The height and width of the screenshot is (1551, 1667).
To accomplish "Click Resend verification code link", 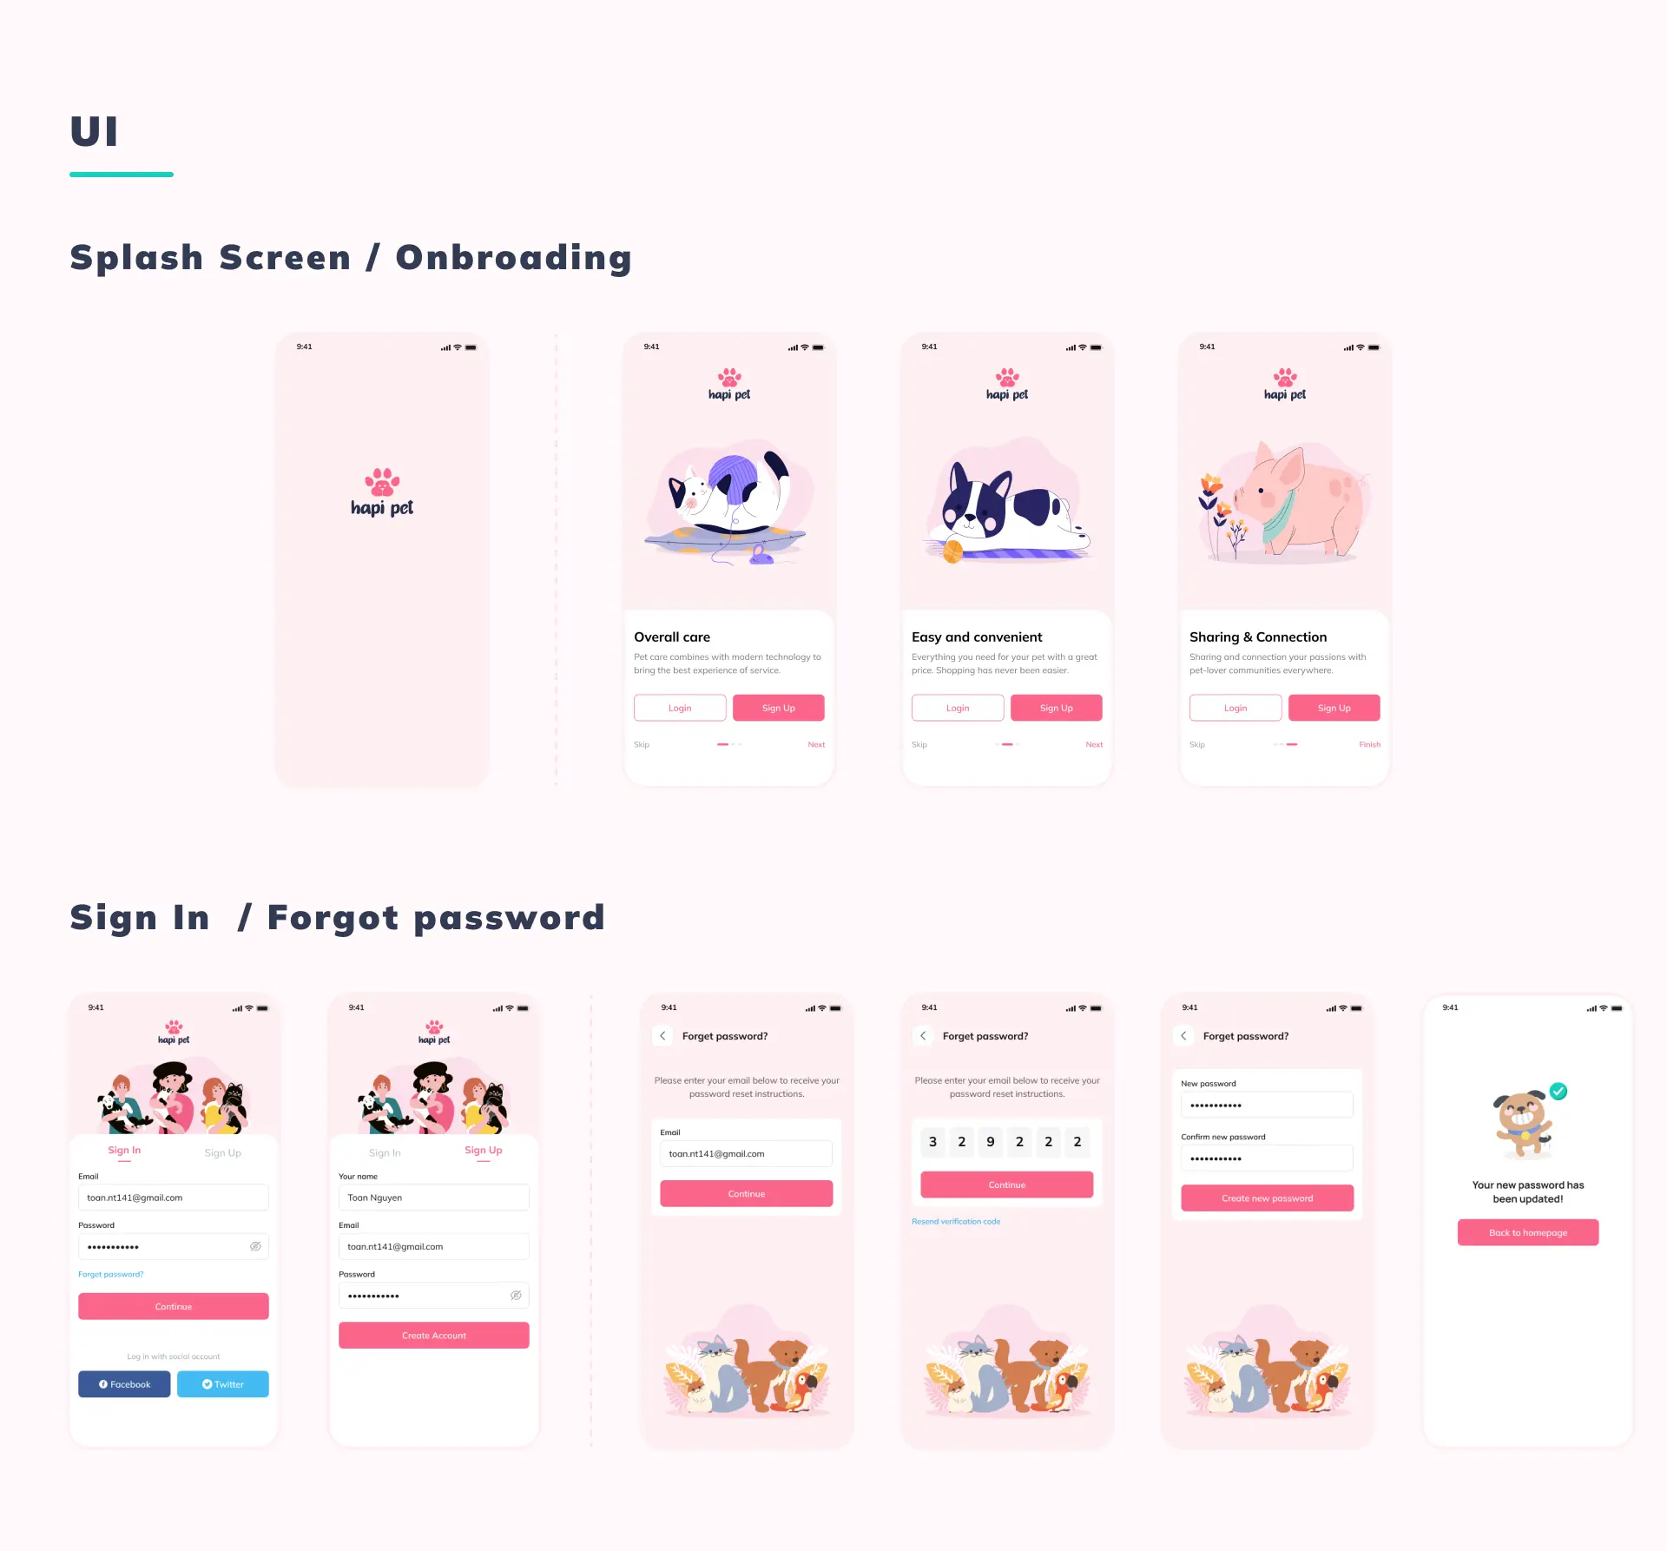I will [962, 1220].
